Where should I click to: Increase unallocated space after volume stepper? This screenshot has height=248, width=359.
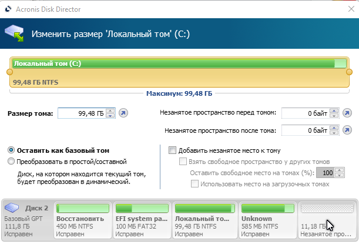pos(334,128)
